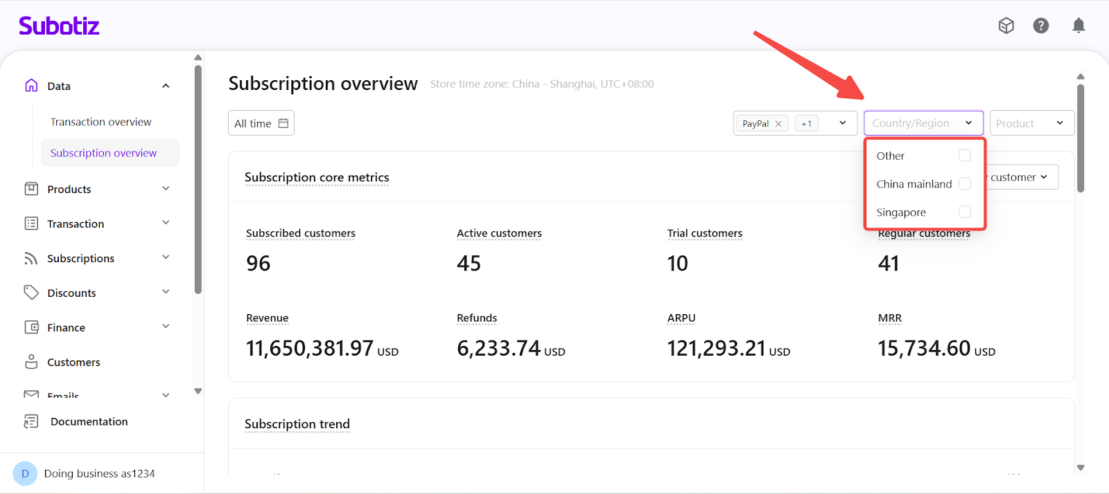Viewport: 1109px width, 494px height.
Task: Click the Discounts tag icon
Action: click(x=31, y=293)
